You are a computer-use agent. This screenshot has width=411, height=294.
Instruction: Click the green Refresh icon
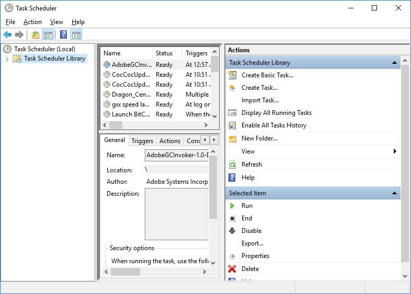[x=232, y=164]
